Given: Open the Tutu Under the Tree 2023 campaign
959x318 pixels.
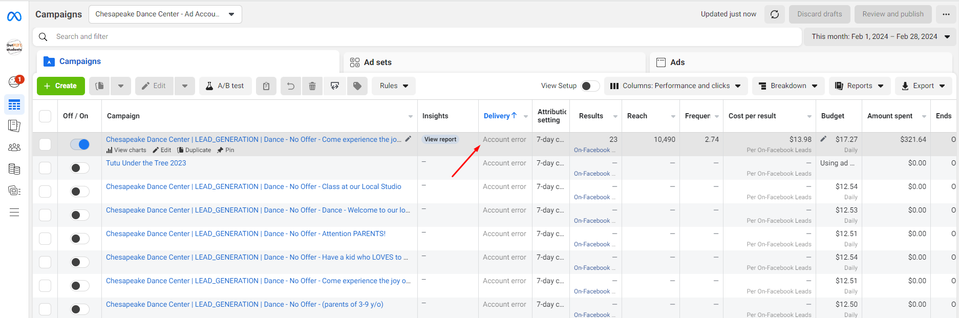Looking at the screenshot, I should 146,163.
